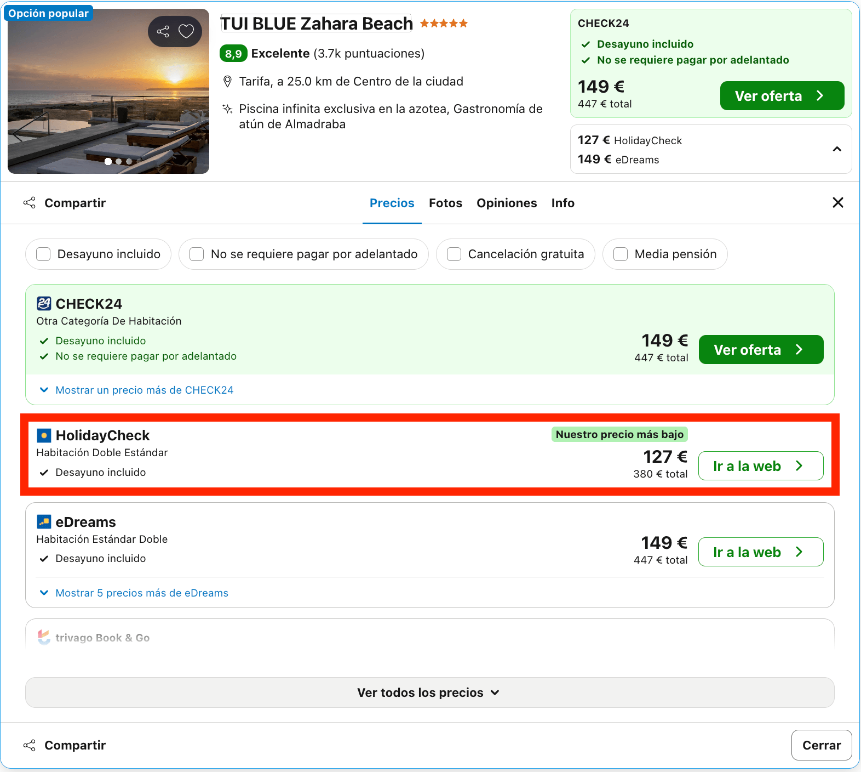Click the 127 € HolidayCheck summary price
This screenshot has height=772, width=861.
coord(630,140)
